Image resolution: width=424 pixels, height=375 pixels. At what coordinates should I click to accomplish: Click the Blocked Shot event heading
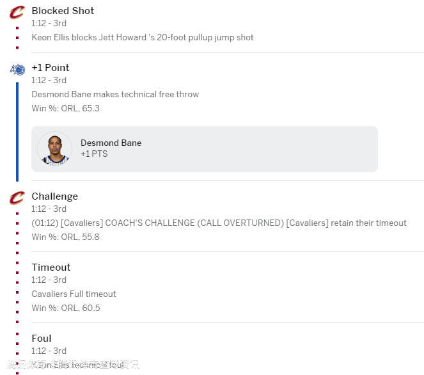pos(63,11)
